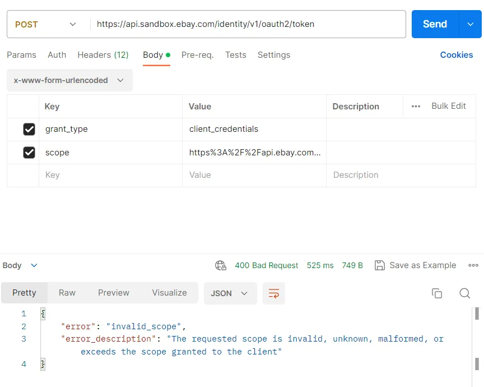
Task: Change the JSON response format dropdown
Action: 230,293
